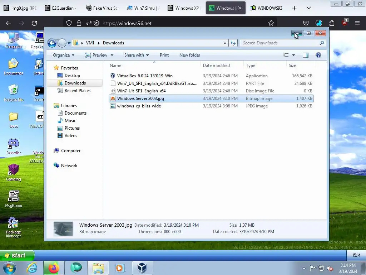366x275 pixels.
Task: Open the recent locations dropdown arrow
Action: coord(69,43)
